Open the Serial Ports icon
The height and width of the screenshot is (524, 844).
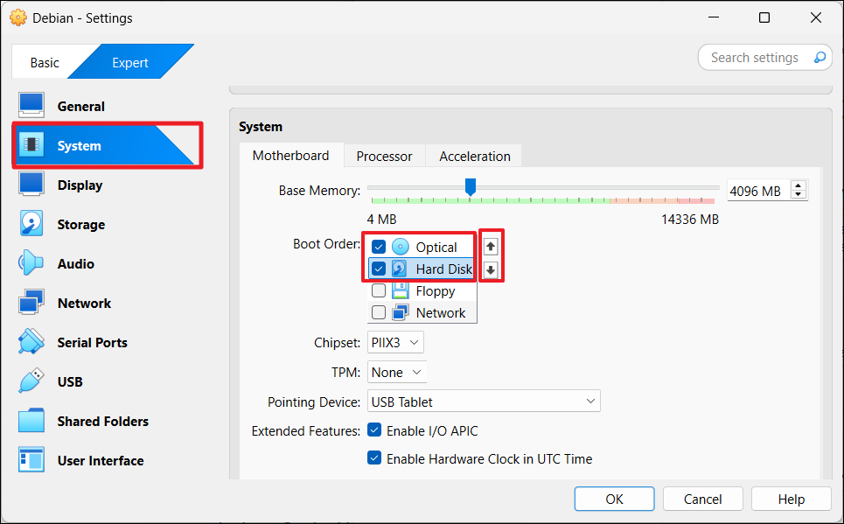coord(31,342)
